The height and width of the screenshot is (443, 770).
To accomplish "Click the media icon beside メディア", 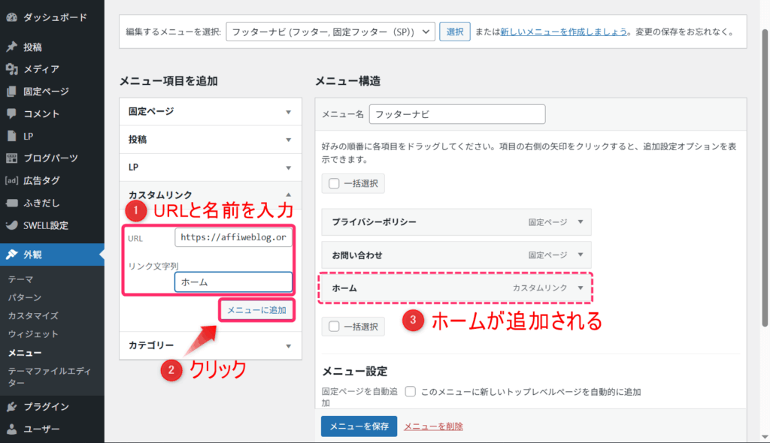I will tap(12, 69).
